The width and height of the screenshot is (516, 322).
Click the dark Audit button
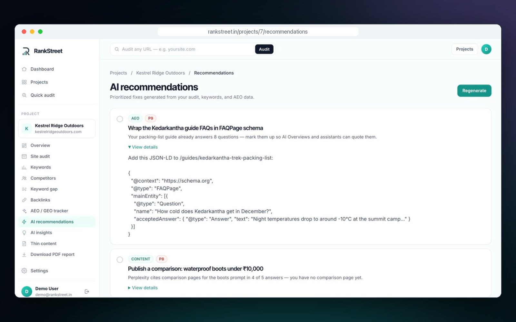click(x=264, y=49)
